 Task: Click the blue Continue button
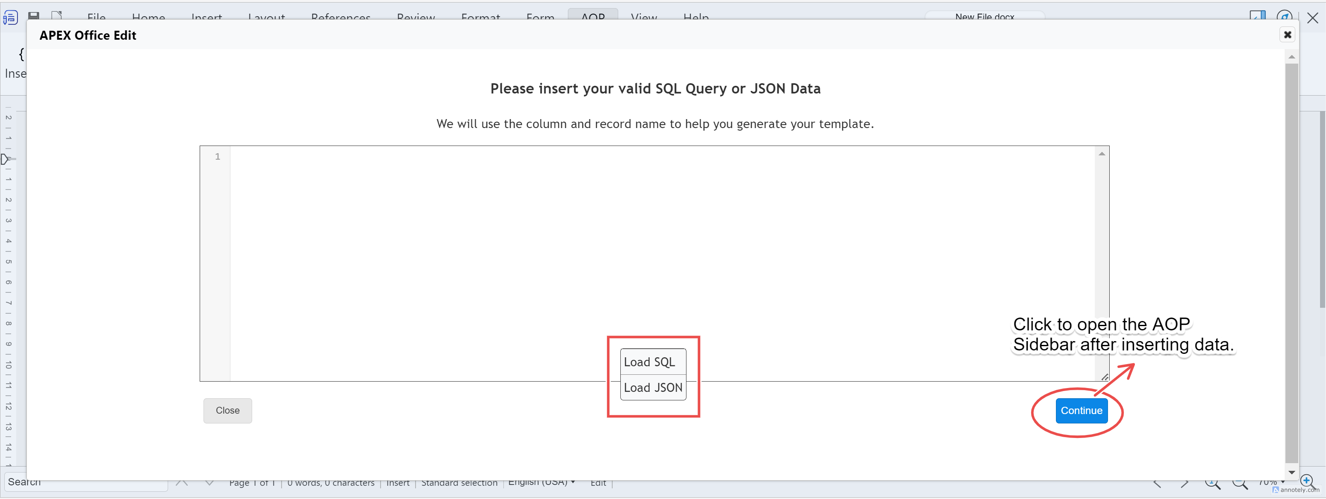point(1081,410)
